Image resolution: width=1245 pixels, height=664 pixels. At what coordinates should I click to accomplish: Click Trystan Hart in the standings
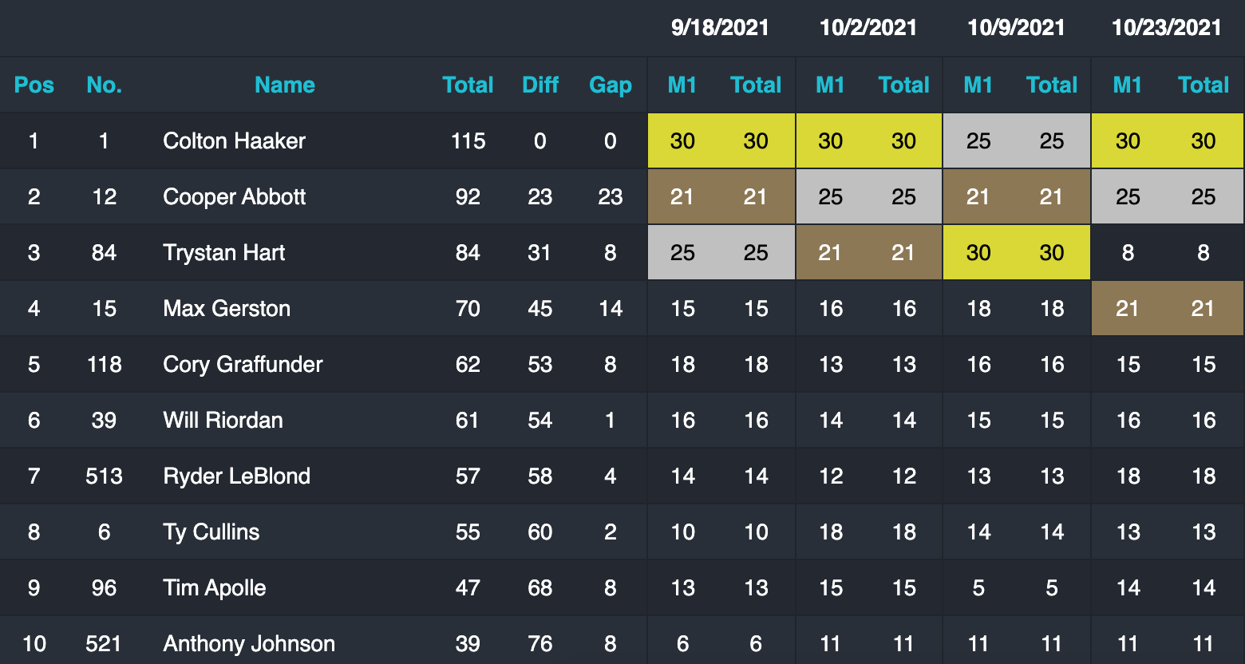point(223,253)
